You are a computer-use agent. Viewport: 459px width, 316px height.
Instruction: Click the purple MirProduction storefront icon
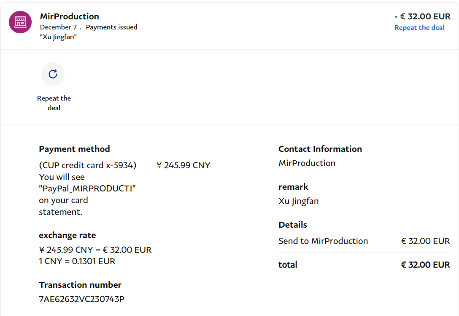tap(20, 22)
